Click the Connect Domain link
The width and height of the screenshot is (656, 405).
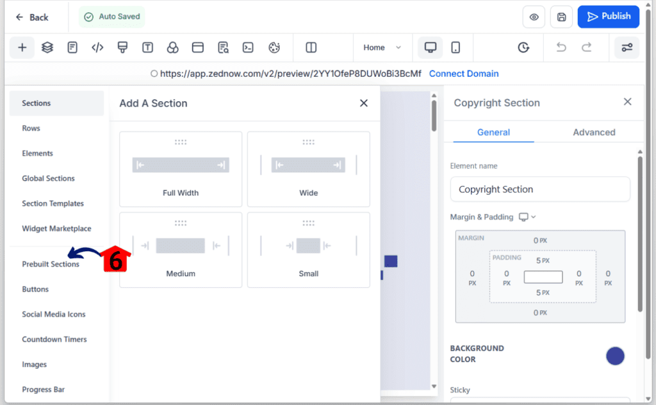(463, 74)
